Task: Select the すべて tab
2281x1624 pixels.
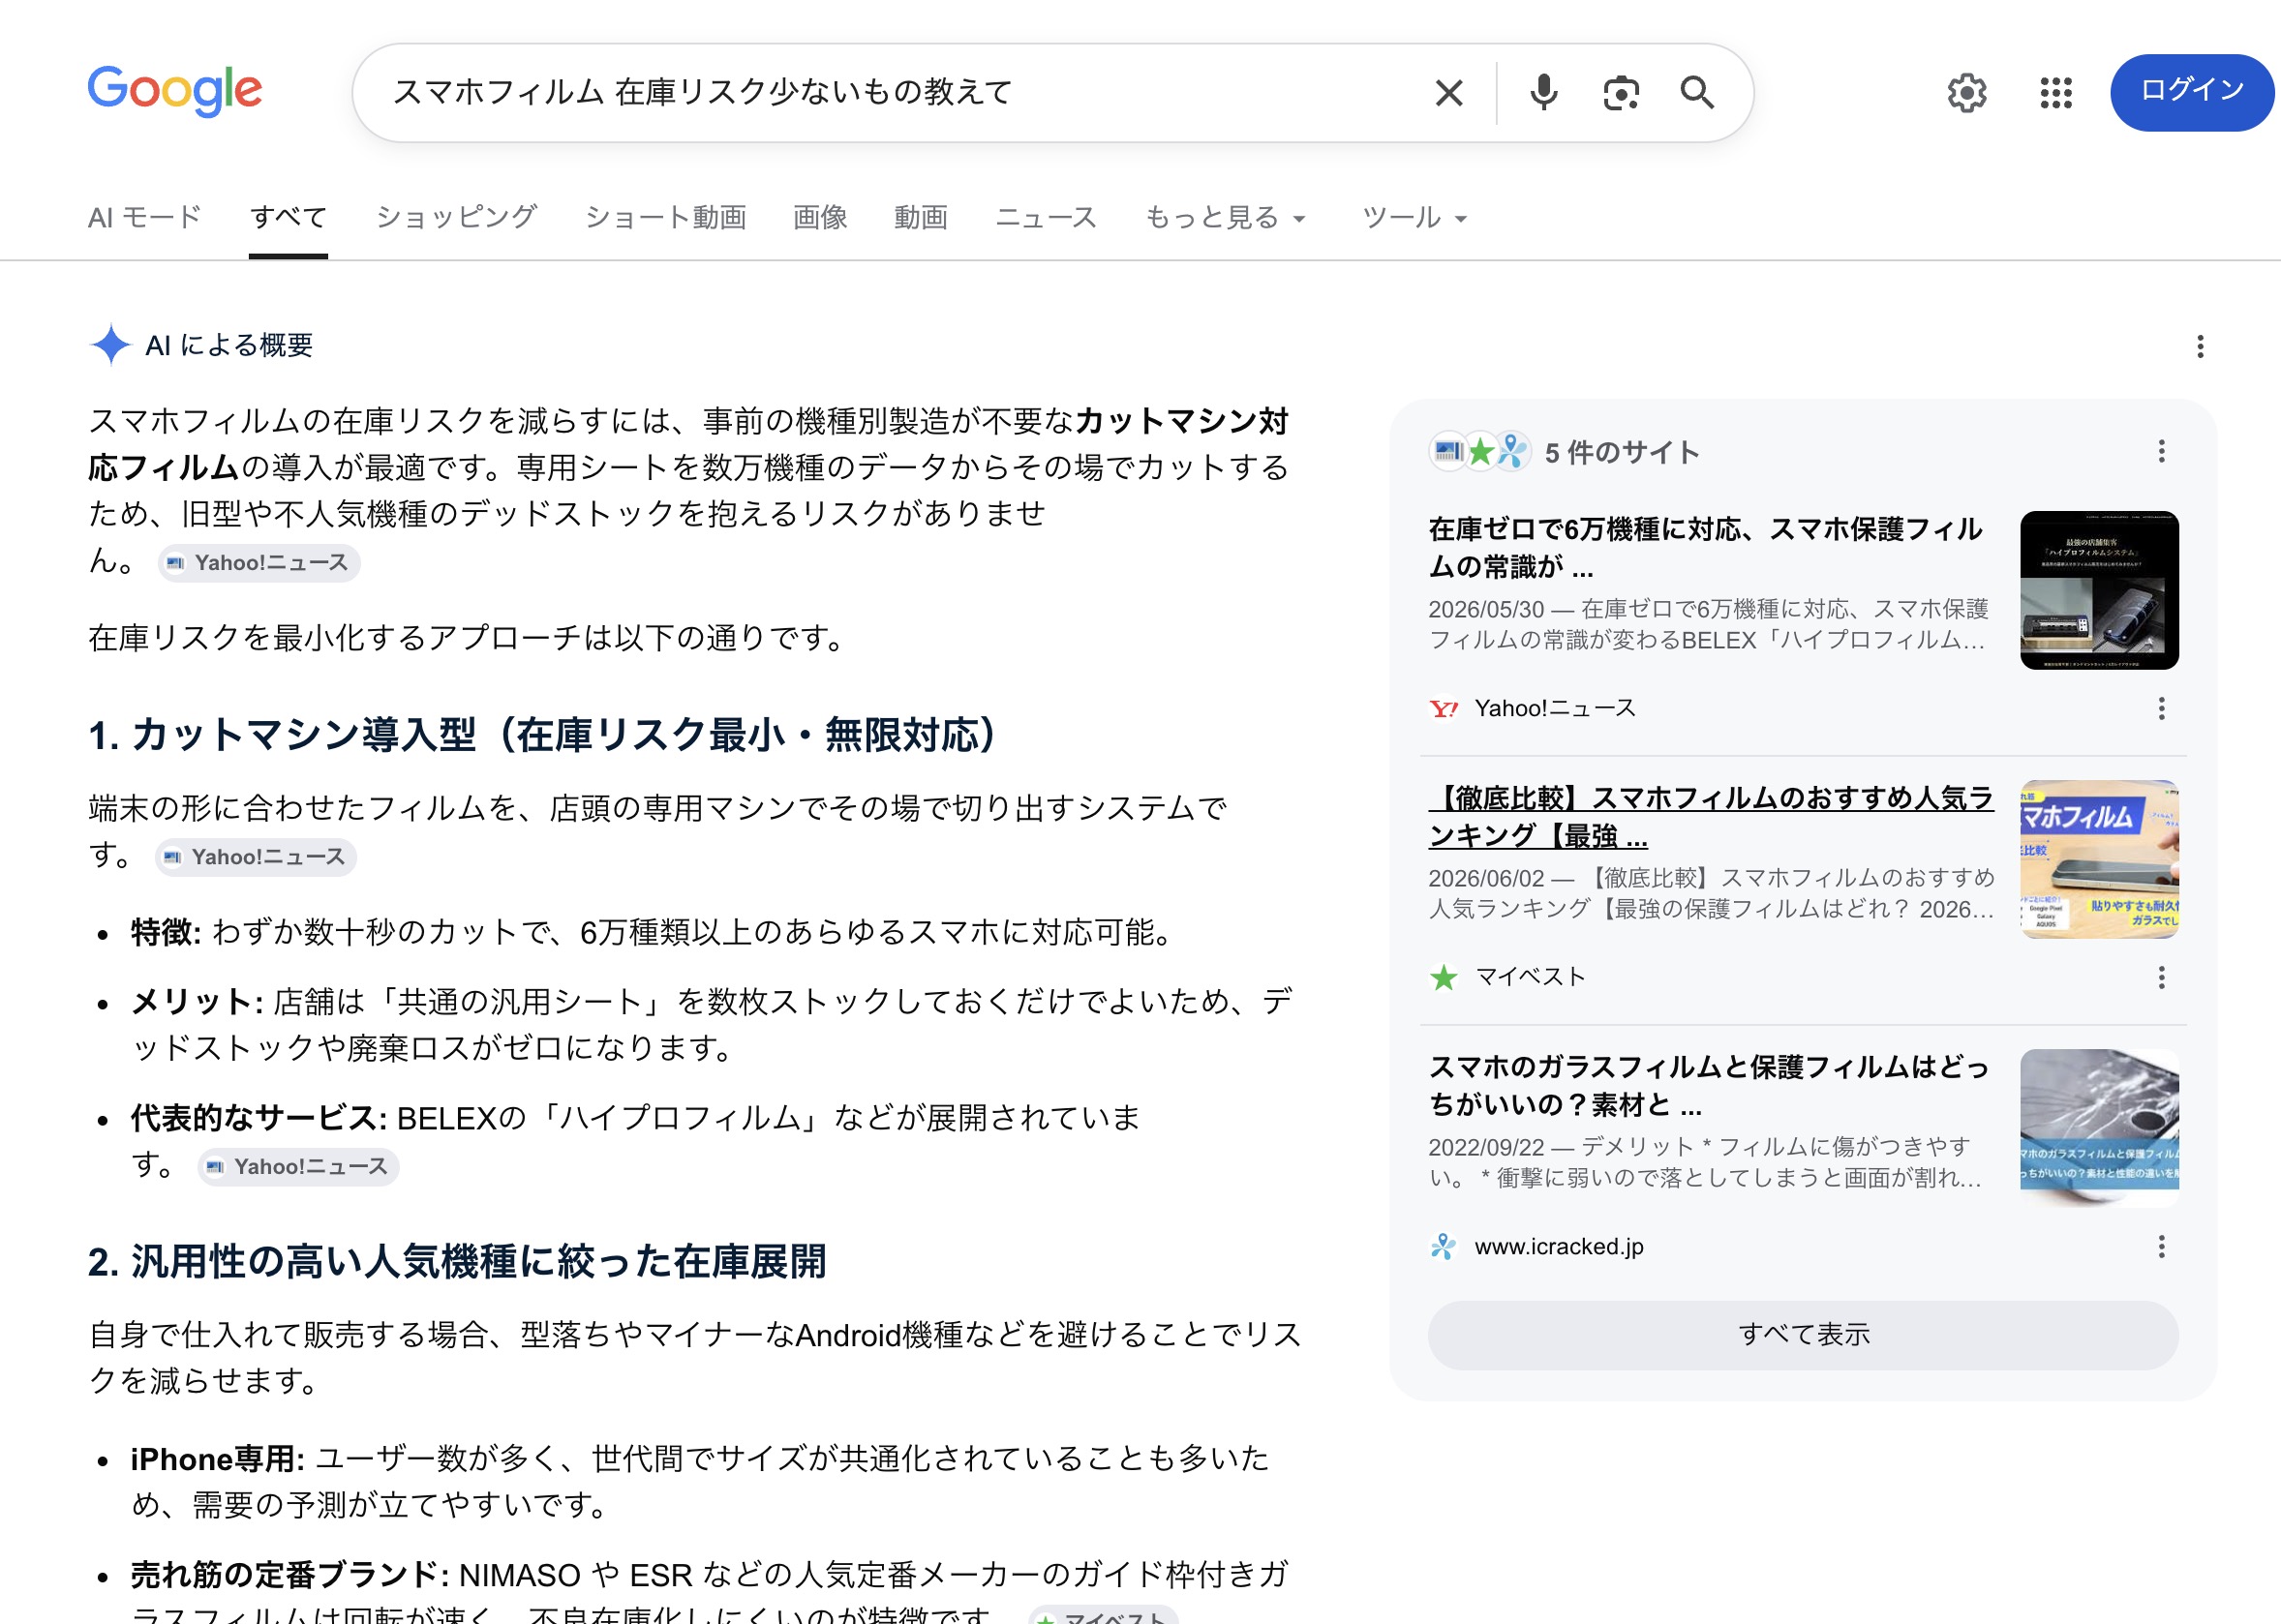Action: pyautogui.click(x=289, y=217)
